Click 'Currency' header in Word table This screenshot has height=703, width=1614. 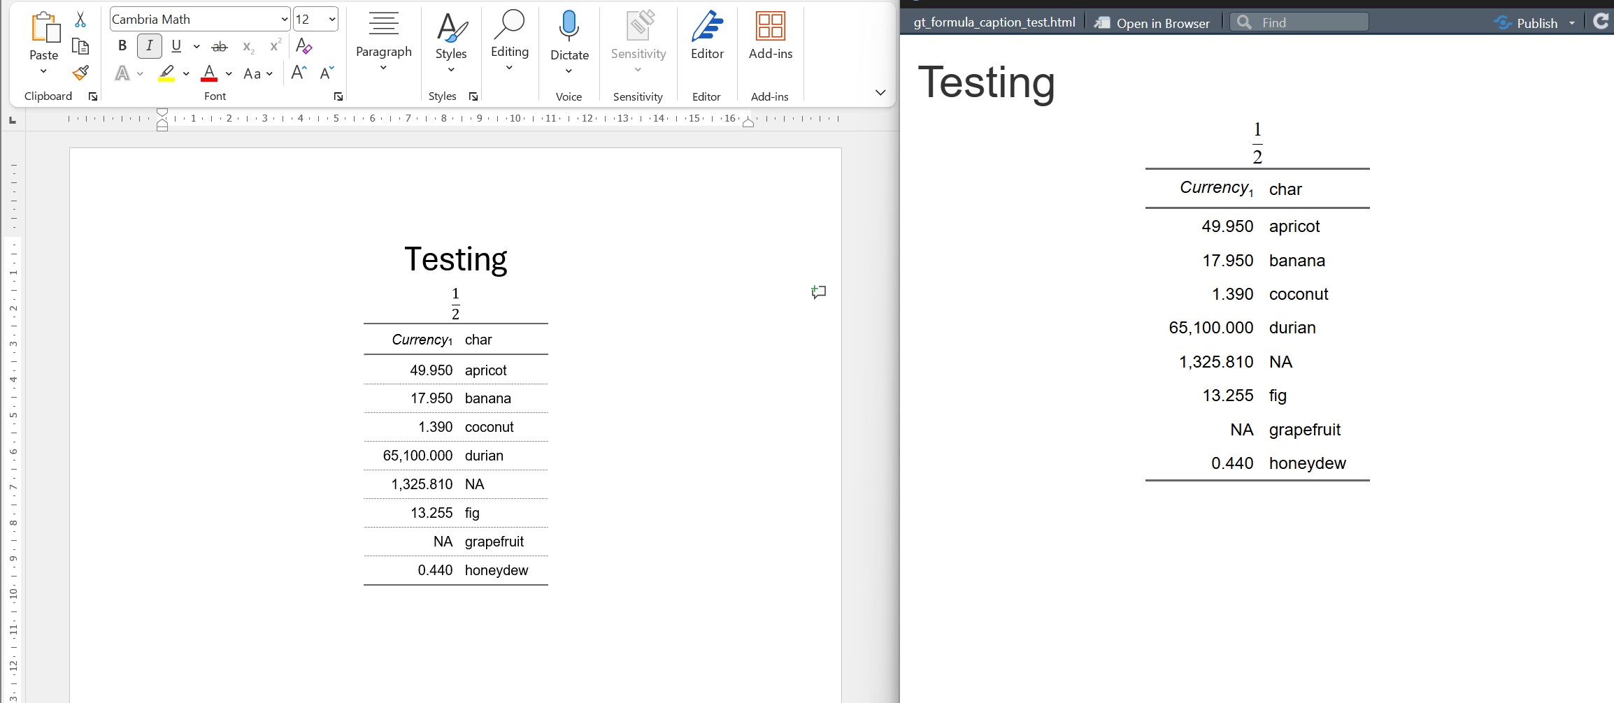[422, 340]
